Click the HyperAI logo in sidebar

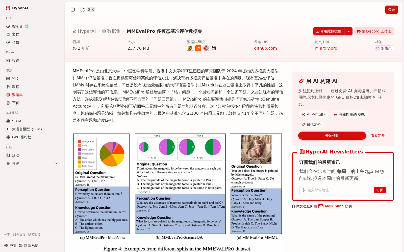pos(17,8)
